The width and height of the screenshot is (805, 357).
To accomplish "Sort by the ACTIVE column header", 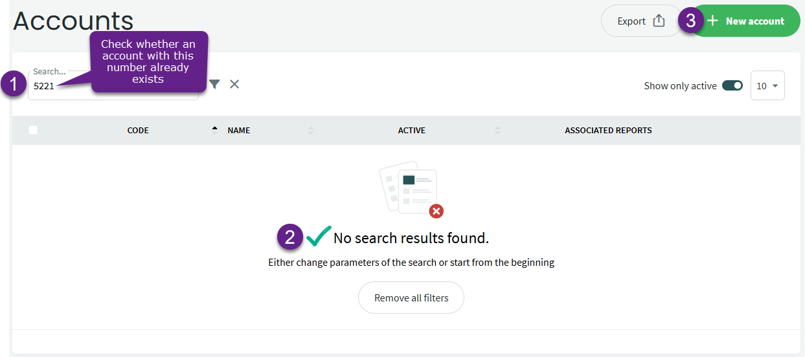I will 412,130.
